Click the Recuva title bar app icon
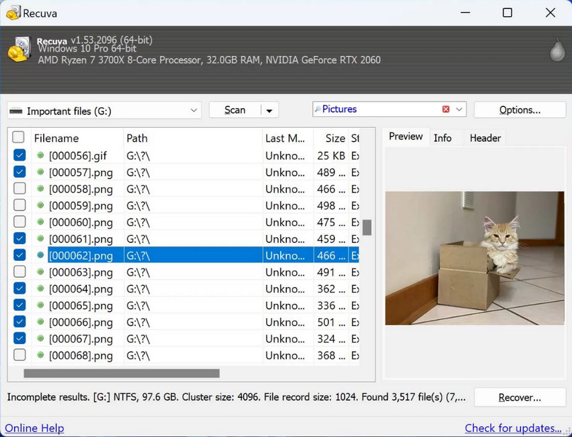Screen dimensions: 572x437 (13, 13)
